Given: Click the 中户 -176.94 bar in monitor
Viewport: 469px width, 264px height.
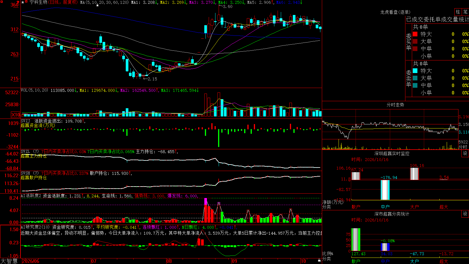Looking at the screenshot, I should coord(385,190).
